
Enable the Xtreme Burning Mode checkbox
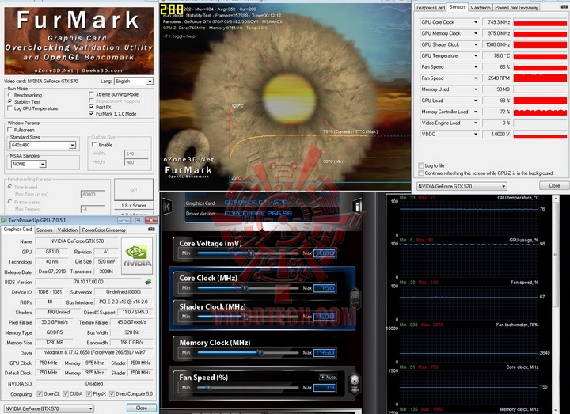click(x=91, y=94)
